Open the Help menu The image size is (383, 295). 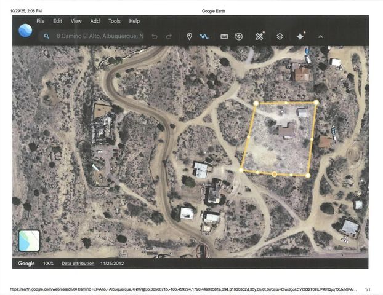coord(134,21)
